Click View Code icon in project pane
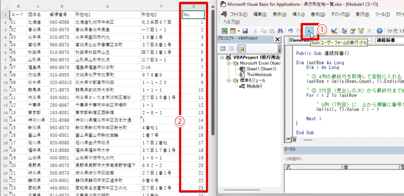Screen dimensions: 404x196 (223, 48)
